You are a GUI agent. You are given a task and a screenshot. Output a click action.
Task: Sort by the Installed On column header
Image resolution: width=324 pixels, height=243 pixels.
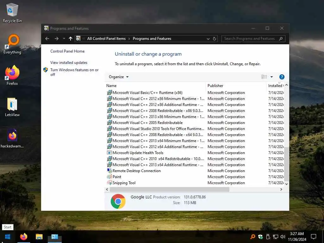pyautogui.click(x=276, y=85)
